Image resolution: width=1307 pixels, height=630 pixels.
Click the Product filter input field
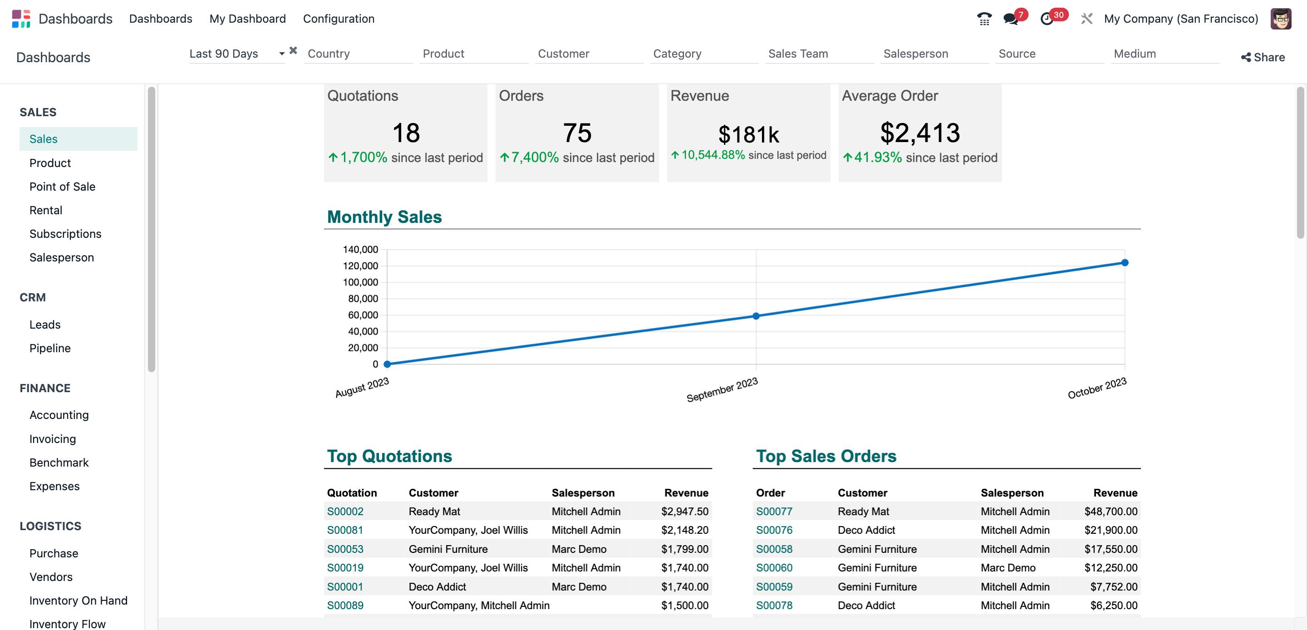pyautogui.click(x=474, y=54)
